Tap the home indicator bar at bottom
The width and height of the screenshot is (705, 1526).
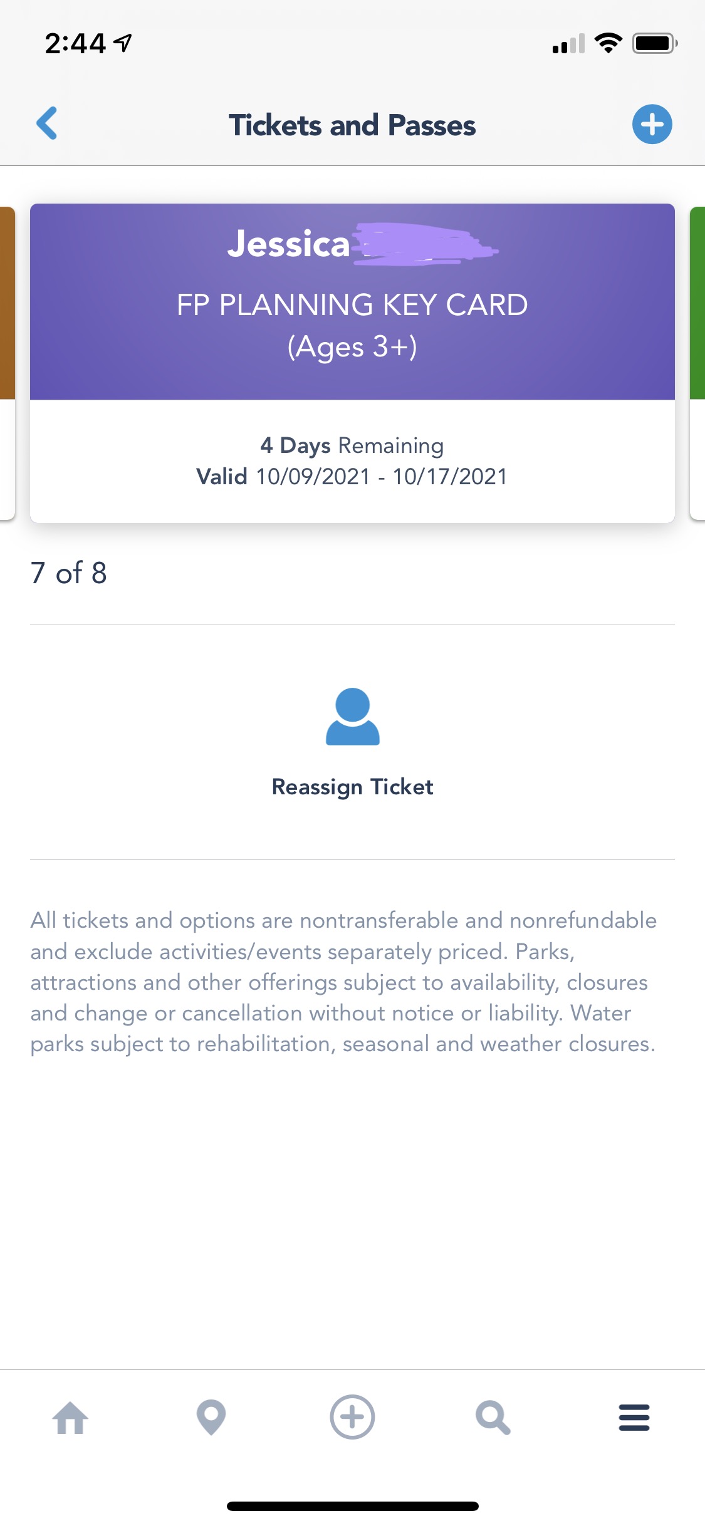pos(352,1506)
